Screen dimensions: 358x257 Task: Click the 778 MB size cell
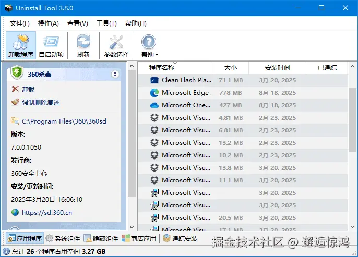(230, 93)
